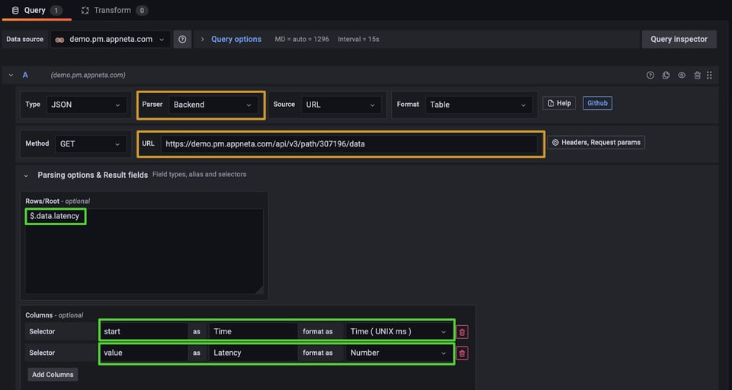Screen dimensions: 732x390
Task: Open the Parser Backend dropdown
Action: 213,105
